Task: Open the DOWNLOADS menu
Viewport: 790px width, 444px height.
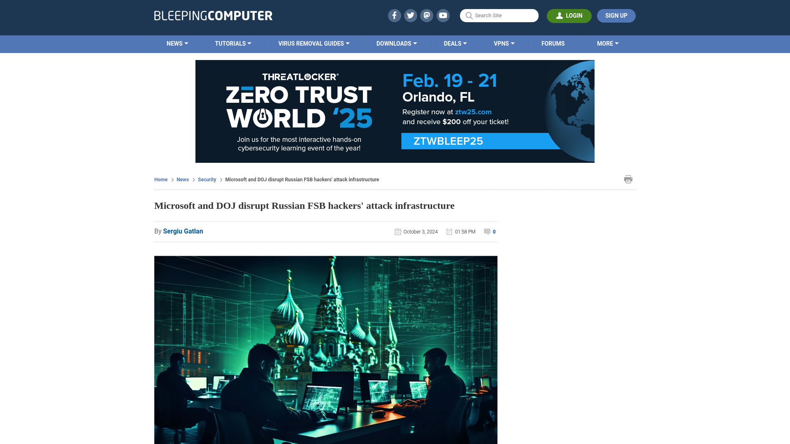Action: click(397, 44)
